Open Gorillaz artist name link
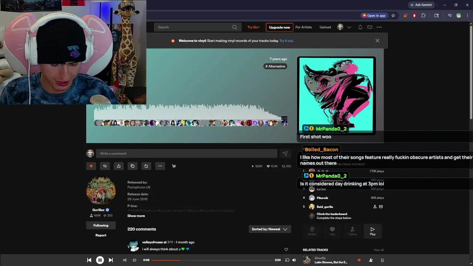 tap(98, 210)
